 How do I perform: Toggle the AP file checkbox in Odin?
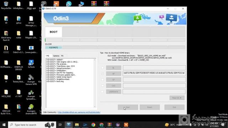coord(103,74)
